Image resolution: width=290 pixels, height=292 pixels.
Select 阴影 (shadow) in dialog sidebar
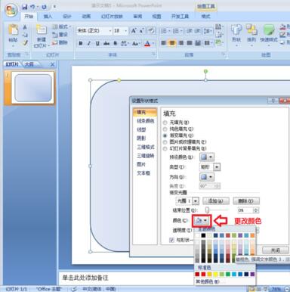click(x=141, y=138)
